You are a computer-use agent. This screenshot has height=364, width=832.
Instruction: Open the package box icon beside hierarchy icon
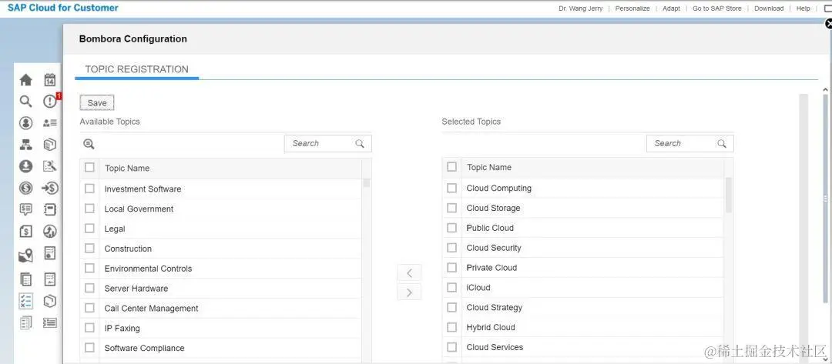[50, 145]
